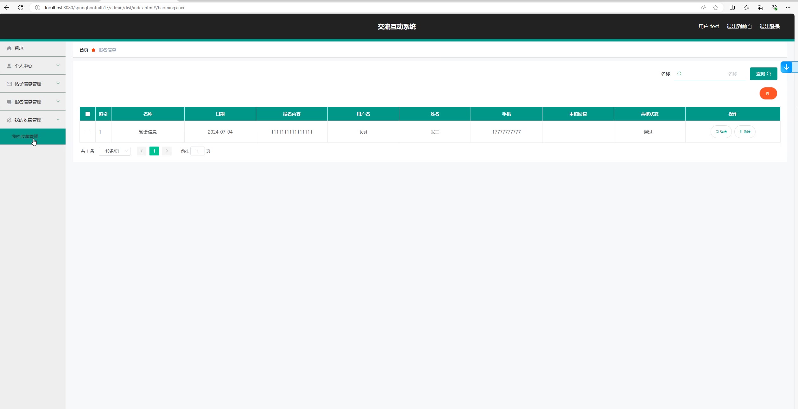Click 详情 button in first row
Viewport: 798px width, 409px height.
tap(721, 132)
